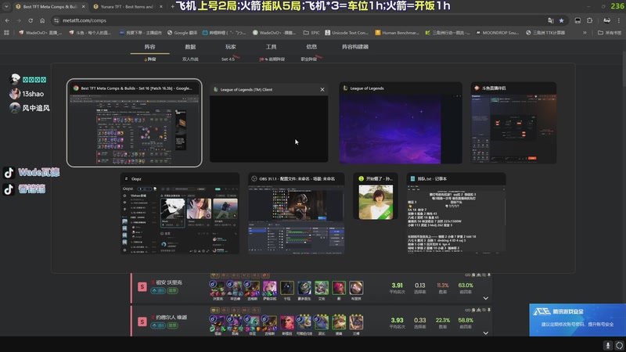Select the OBS 31.1.1 window thumbnail
Screen dimensions: 626x352
coord(296,214)
